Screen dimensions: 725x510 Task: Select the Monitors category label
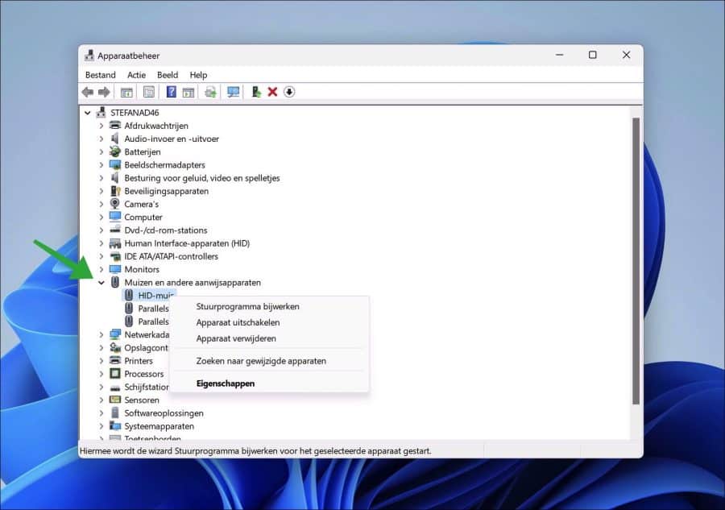(x=142, y=269)
